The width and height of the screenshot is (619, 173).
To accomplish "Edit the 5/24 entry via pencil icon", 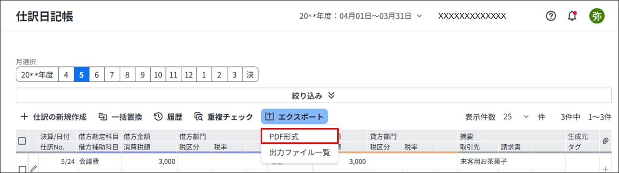I will [33, 169].
